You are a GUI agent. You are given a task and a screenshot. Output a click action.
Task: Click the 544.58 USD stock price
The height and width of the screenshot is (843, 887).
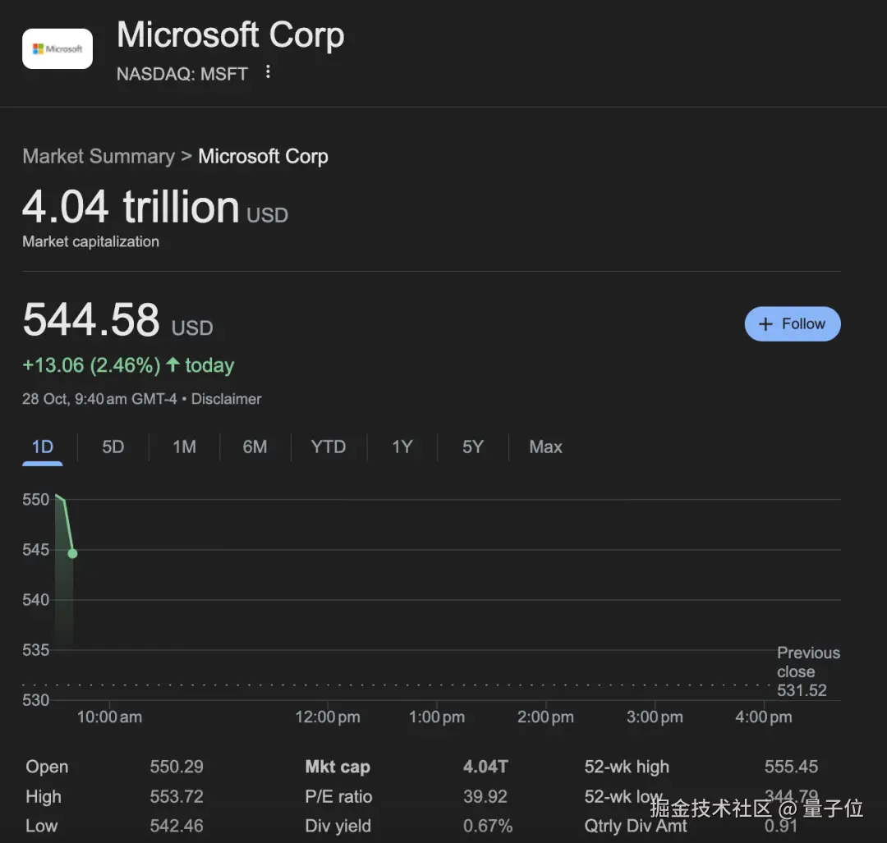coord(91,320)
